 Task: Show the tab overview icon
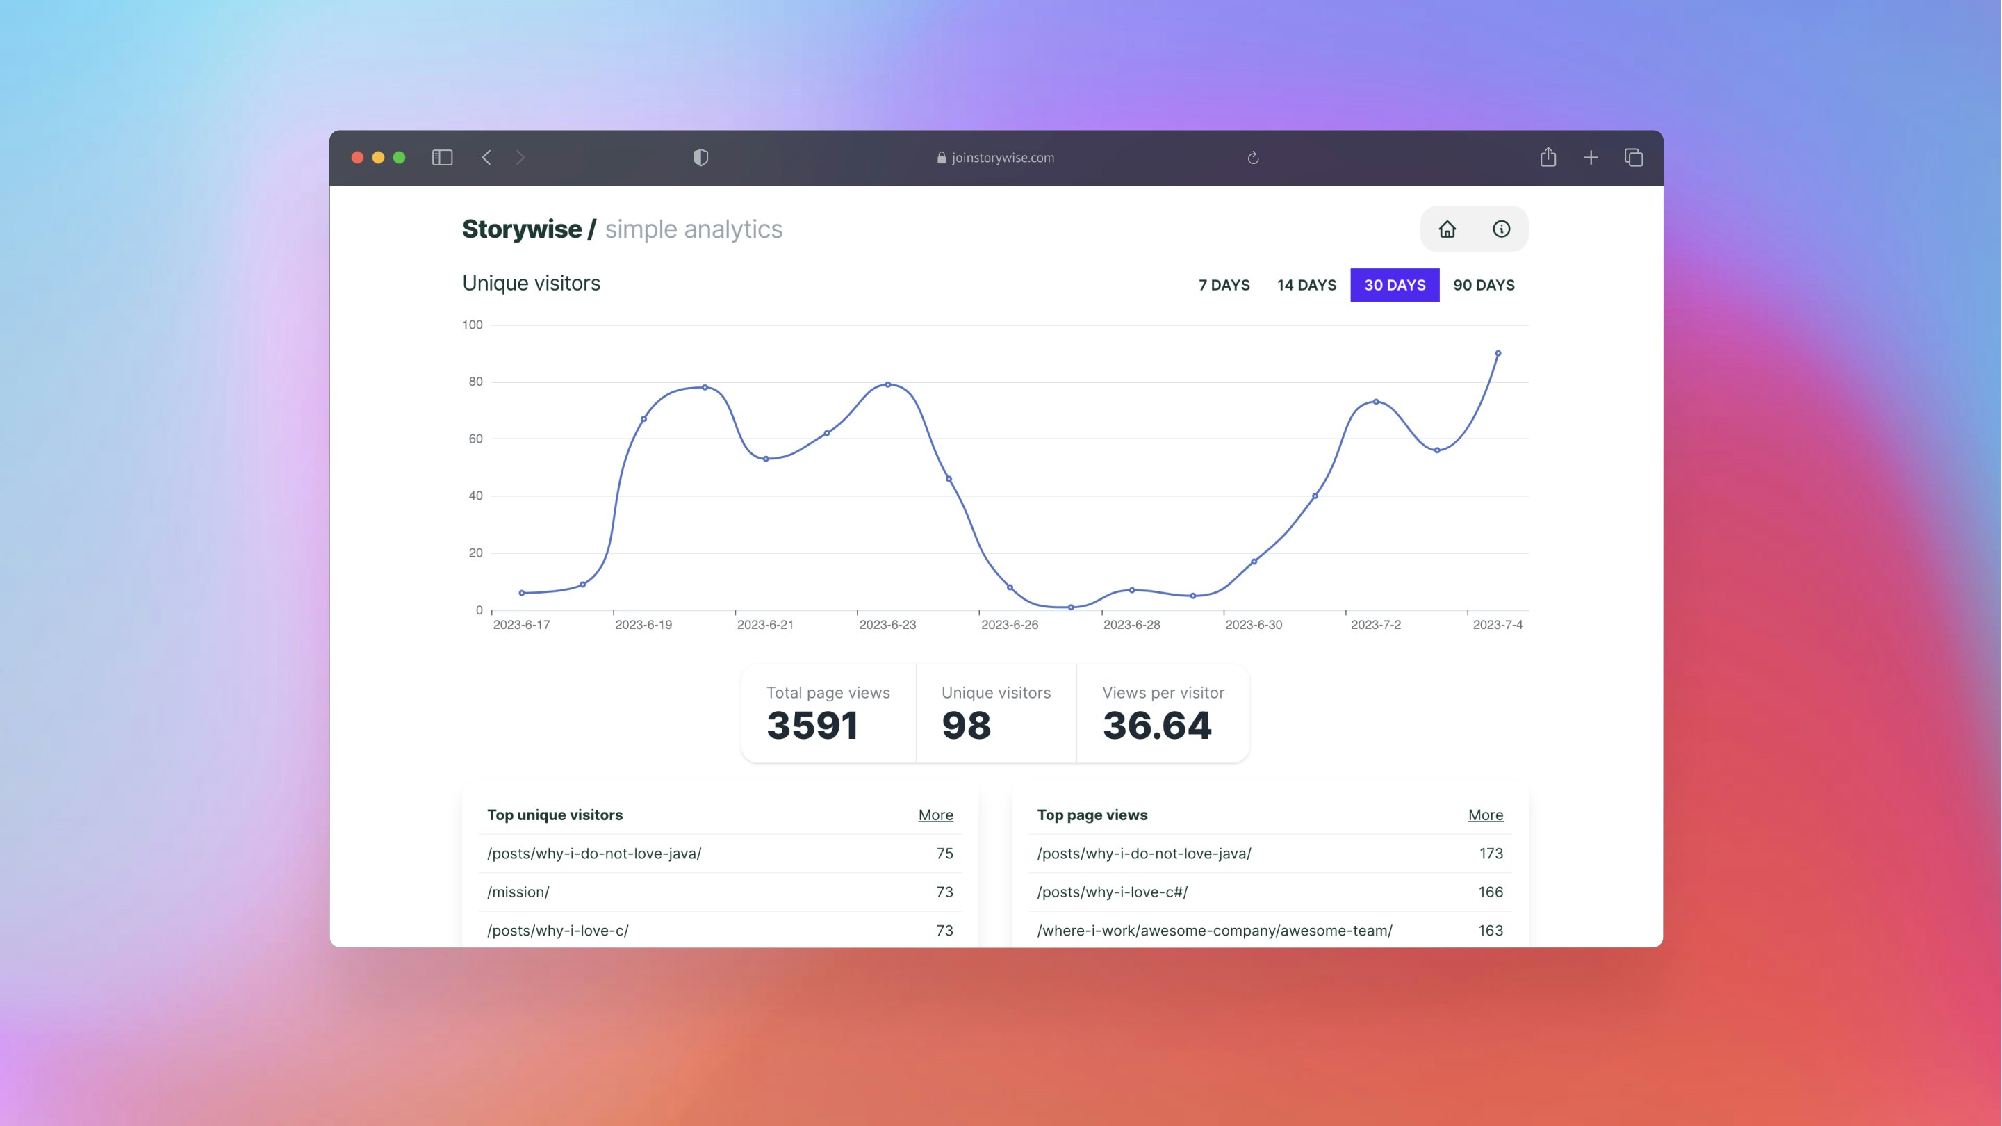1634,158
